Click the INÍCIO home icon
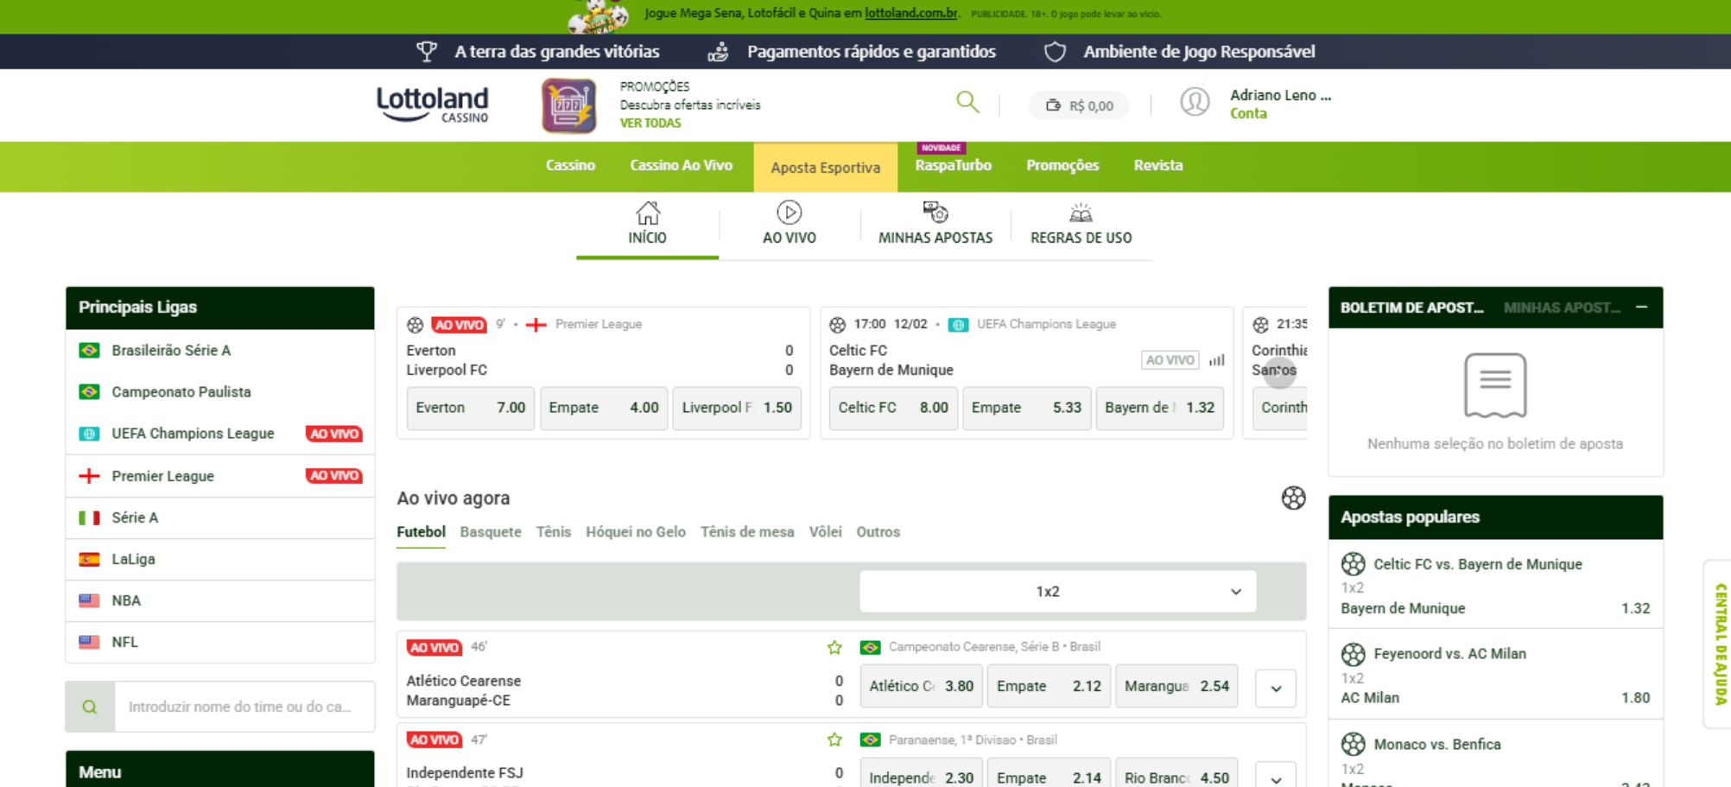This screenshot has height=787, width=1731. [x=648, y=213]
